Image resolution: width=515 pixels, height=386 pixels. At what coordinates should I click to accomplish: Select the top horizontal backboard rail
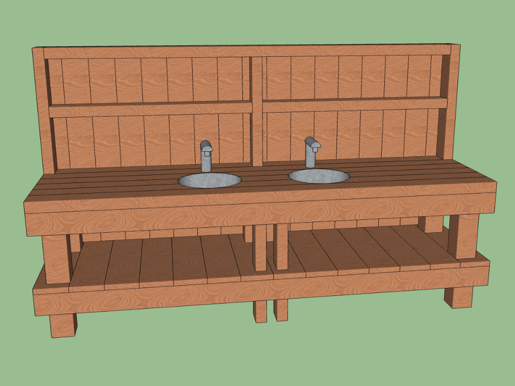(x=247, y=51)
